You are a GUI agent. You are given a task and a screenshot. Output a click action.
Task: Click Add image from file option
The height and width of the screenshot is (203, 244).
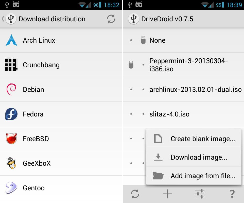pos(203,176)
